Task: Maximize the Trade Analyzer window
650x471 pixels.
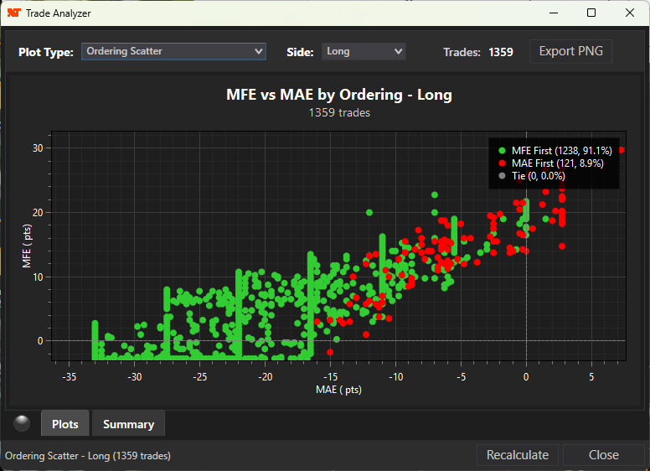Action: pos(591,13)
